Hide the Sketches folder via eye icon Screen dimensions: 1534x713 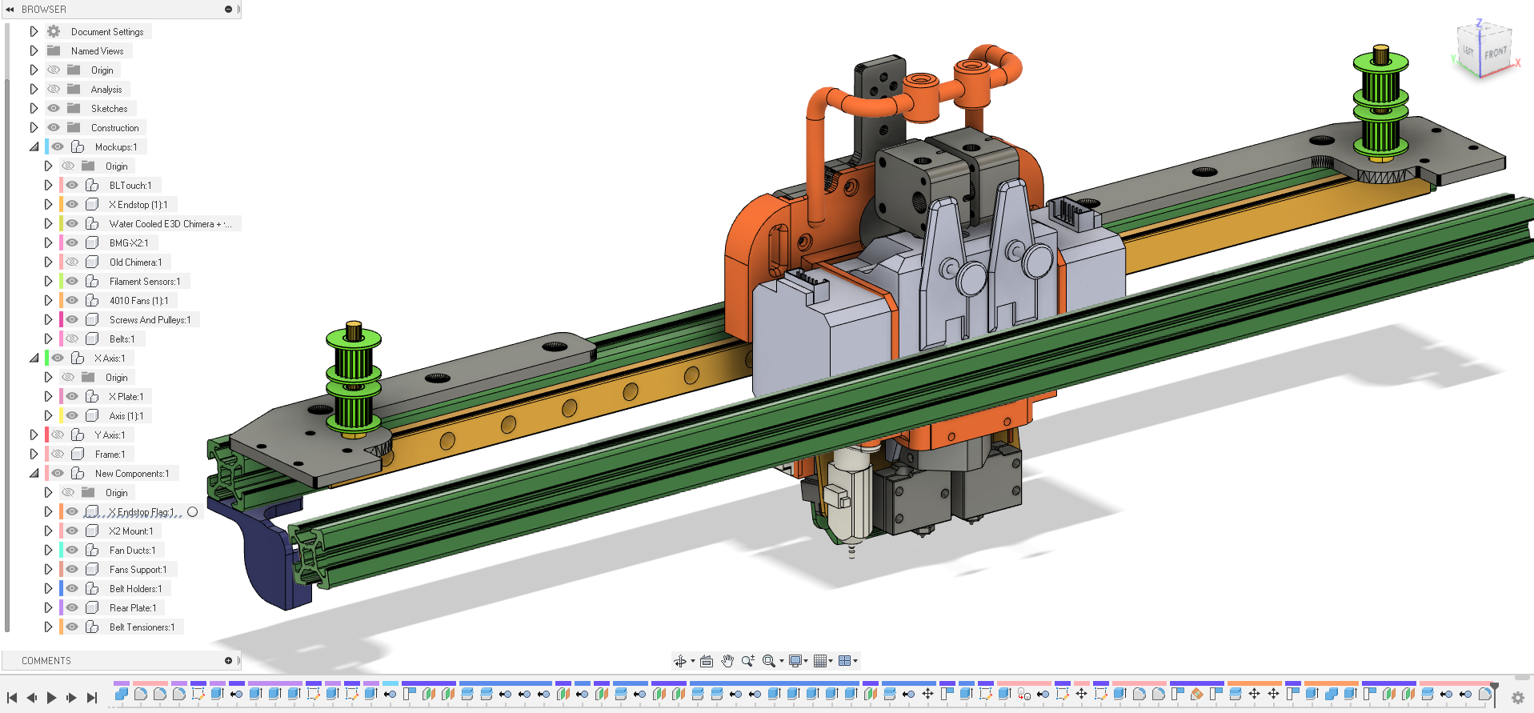click(x=54, y=109)
